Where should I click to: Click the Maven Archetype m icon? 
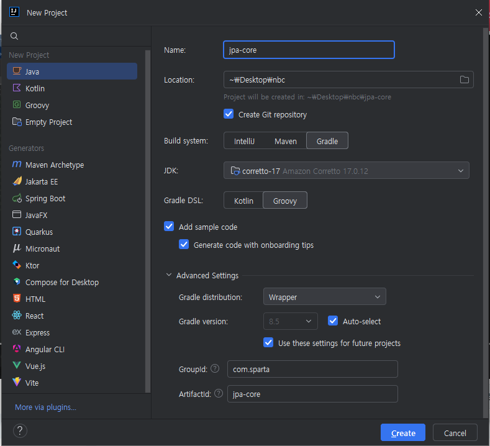(x=17, y=164)
